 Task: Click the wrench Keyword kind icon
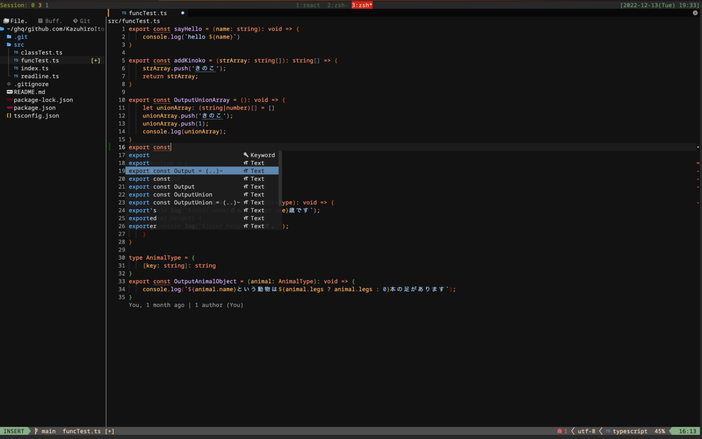pyautogui.click(x=246, y=155)
